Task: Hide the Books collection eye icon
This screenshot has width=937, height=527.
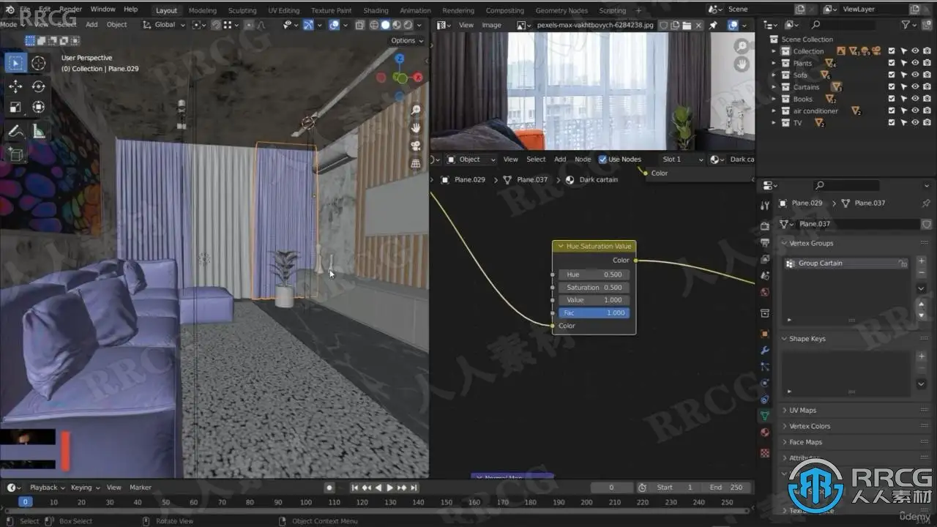Action: coord(915,99)
